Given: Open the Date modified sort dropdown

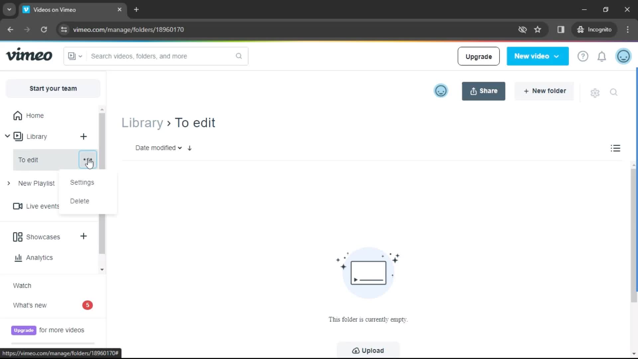Looking at the screenshot, I should click(159, 148).
